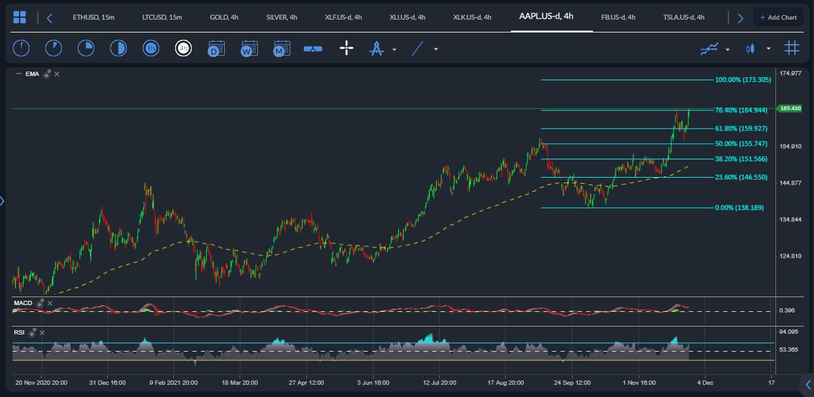Screen dimensions: 814x397
Task: Click the current price tag 165.410
Action: 790,108
